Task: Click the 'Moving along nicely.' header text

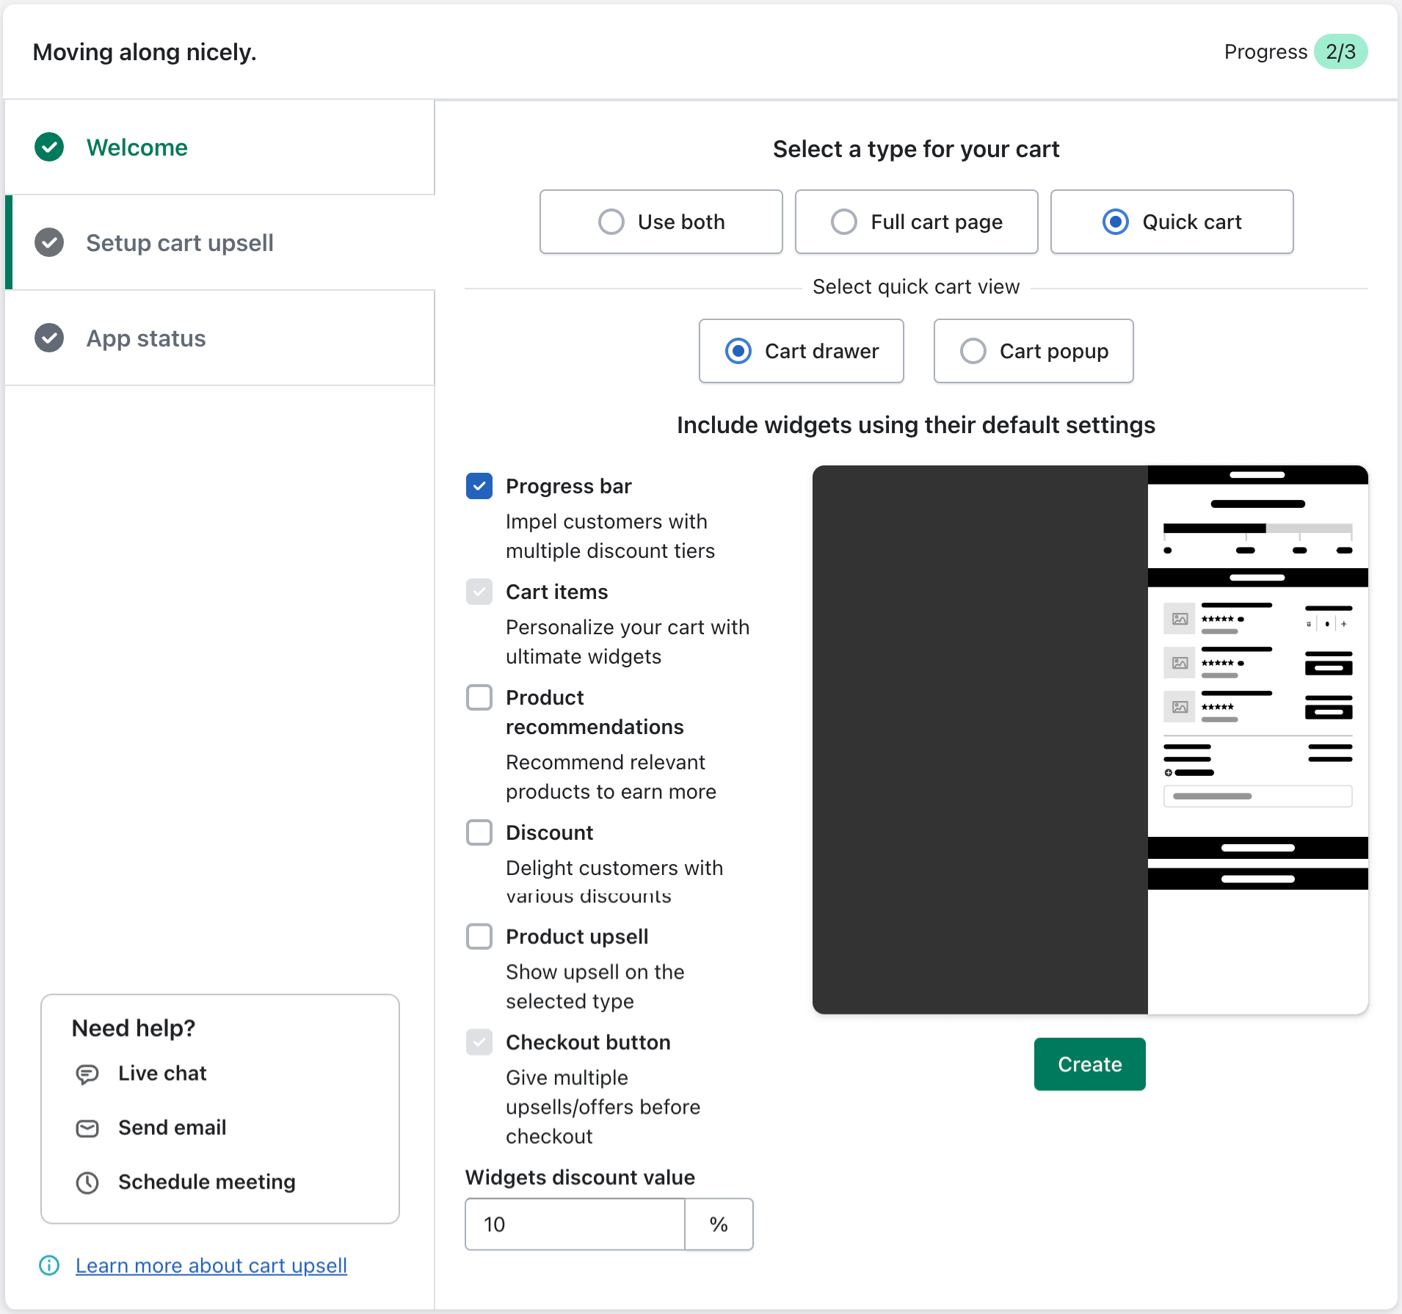Action: [x=145, y=52]
